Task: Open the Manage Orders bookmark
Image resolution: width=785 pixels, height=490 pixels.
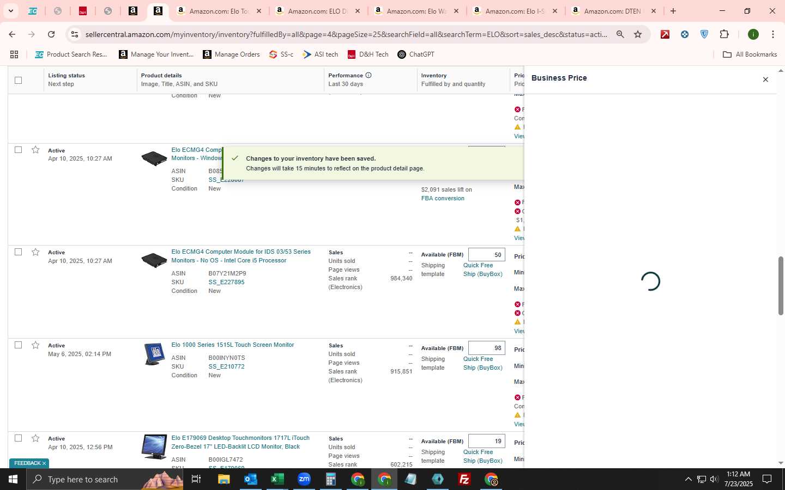Action: [x=231, y=54]
